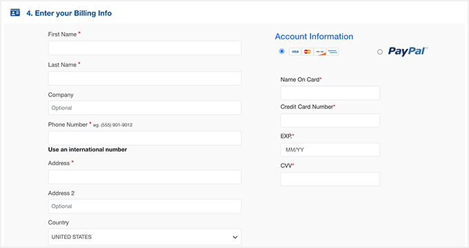Click the billing info card icon

click(x=15, y=13)
